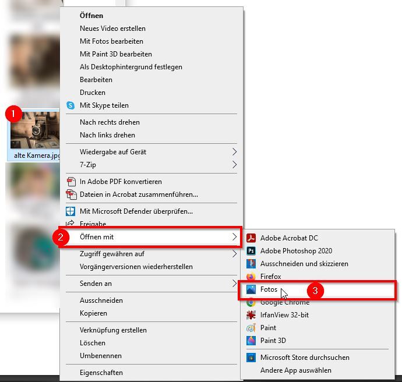The height and width of the screenshot is (382, 402).
Task: Click the Adobe Acrobat DC icon
Action: [251, 238]
